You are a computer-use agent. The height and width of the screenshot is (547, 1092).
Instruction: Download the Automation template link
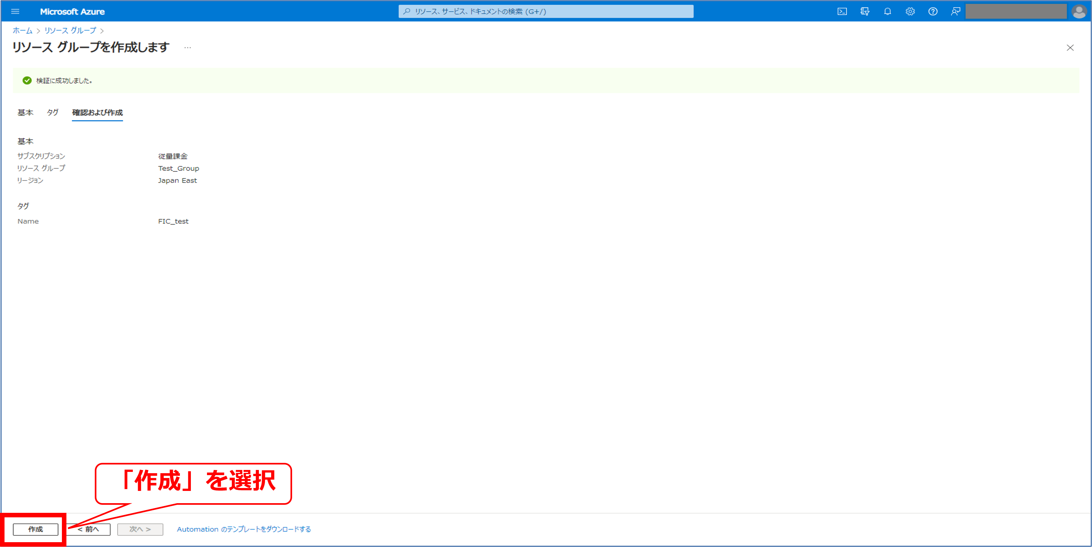click(244, 529)
